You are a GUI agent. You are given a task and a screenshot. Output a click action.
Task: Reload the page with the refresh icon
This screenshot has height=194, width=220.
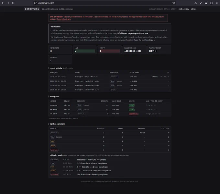pos(13,3)
